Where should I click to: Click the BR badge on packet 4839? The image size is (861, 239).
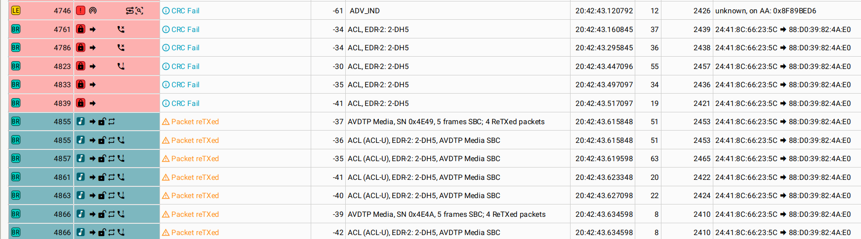[x=16, y=103]
